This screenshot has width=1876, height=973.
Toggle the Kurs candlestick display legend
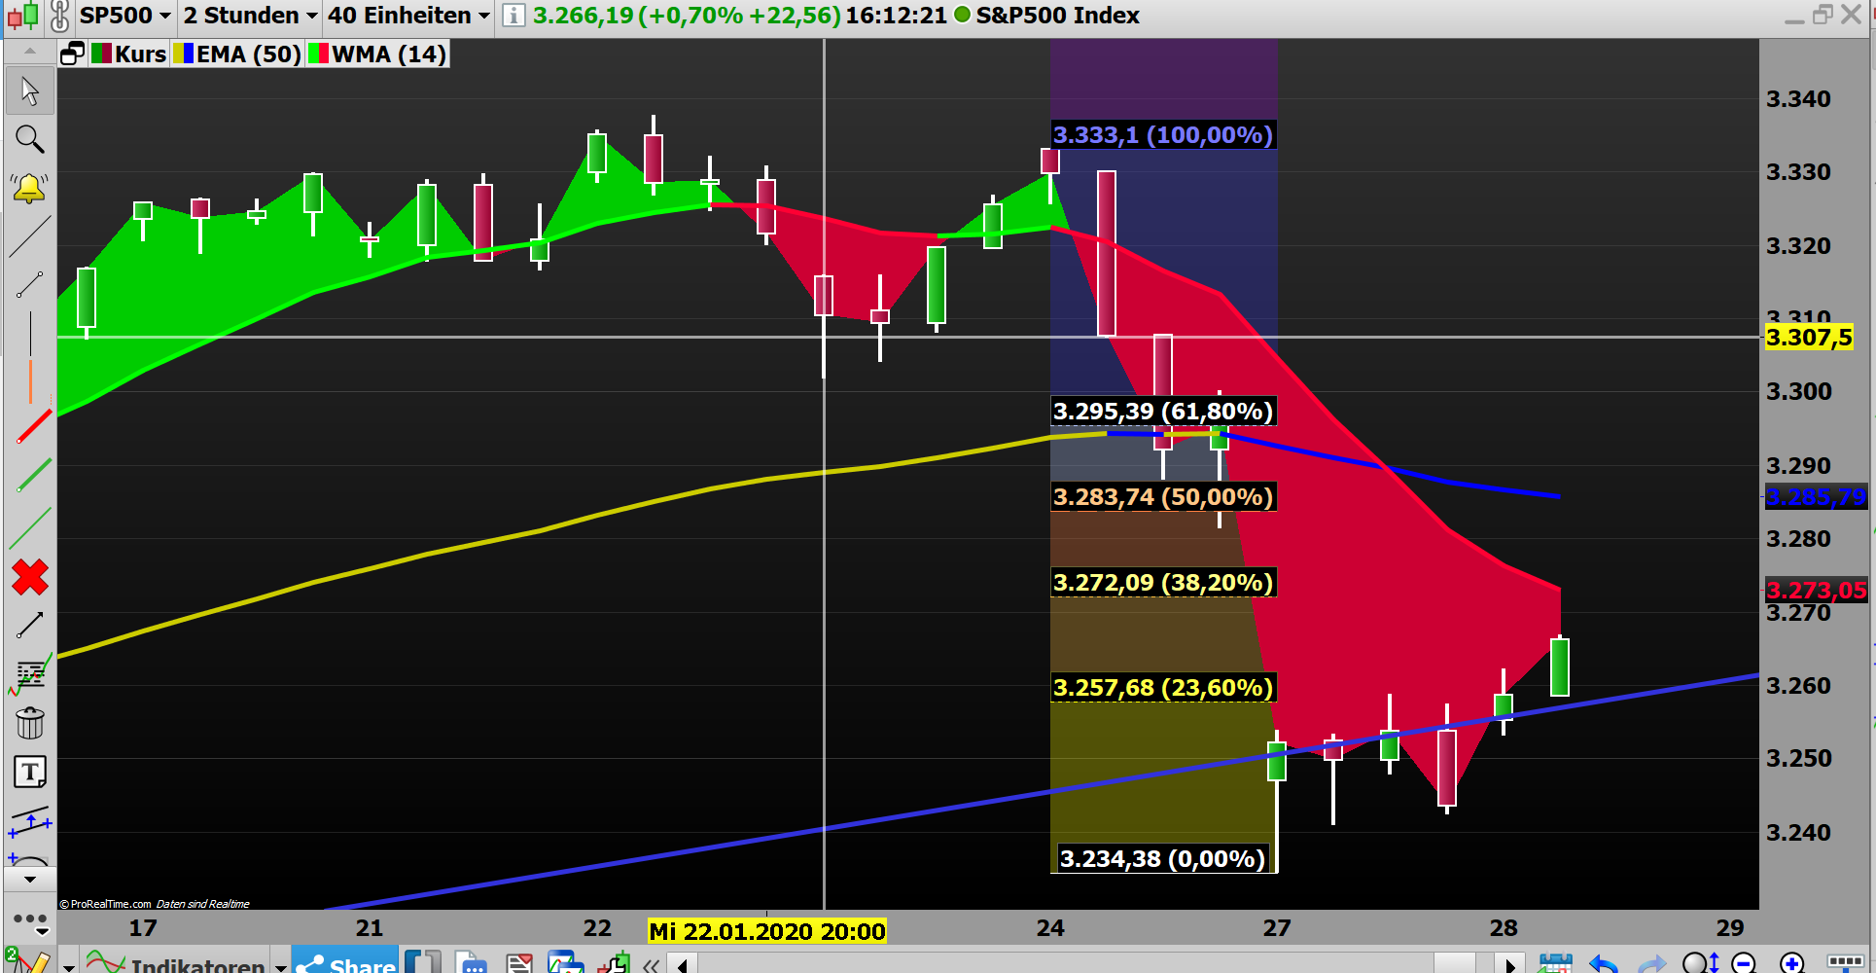coord(130,54)
